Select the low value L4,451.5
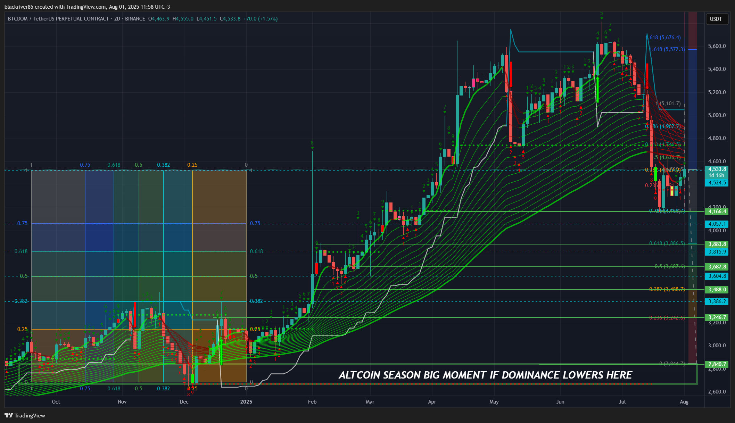The width and height of the screenshot is (735, 423). click(207, 19)
